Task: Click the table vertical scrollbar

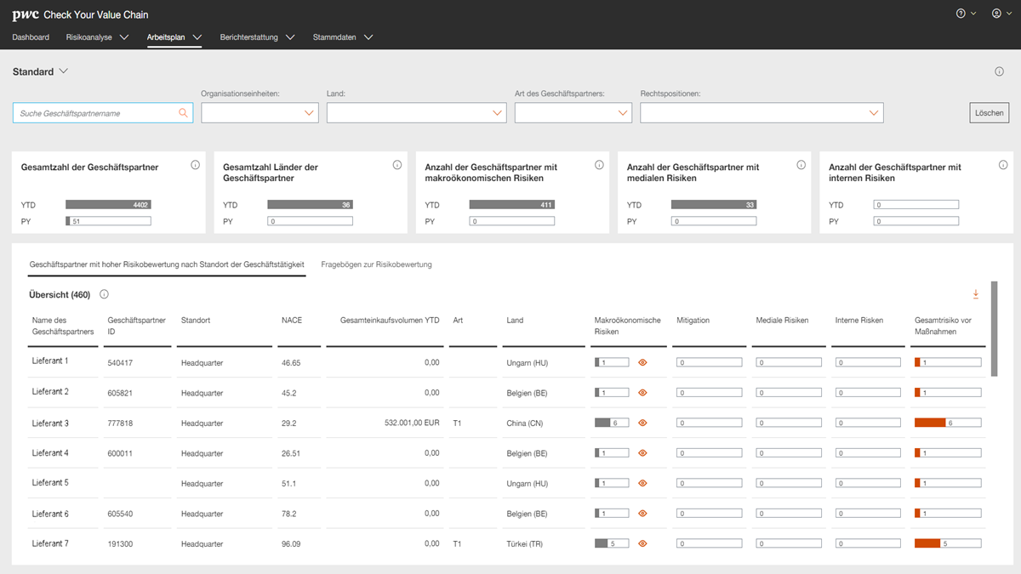Action: pos(995,328)
